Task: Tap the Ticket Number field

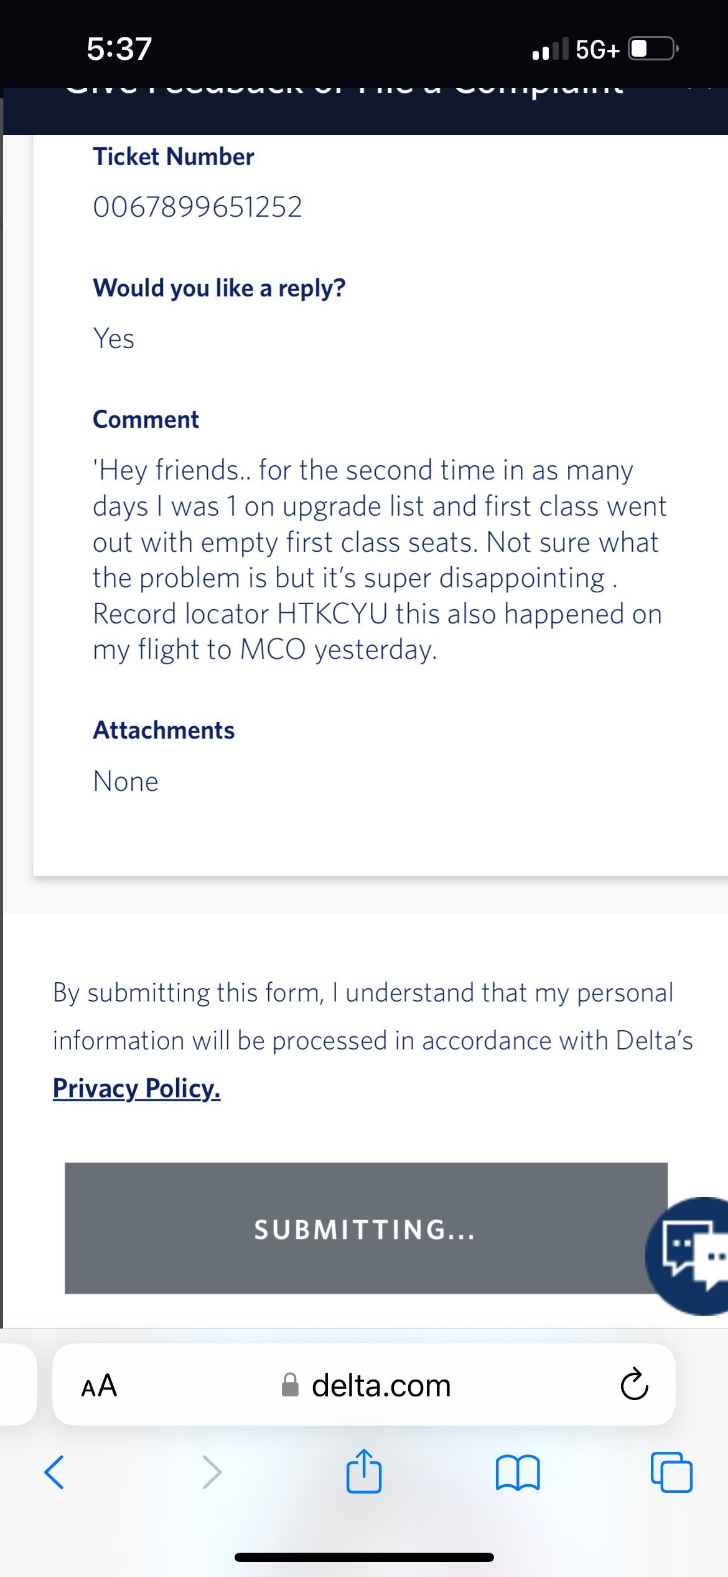Action: [198, 206]
